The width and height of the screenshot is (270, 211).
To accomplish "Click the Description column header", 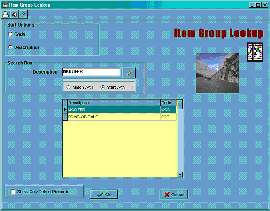I will (x=114, y=103).
